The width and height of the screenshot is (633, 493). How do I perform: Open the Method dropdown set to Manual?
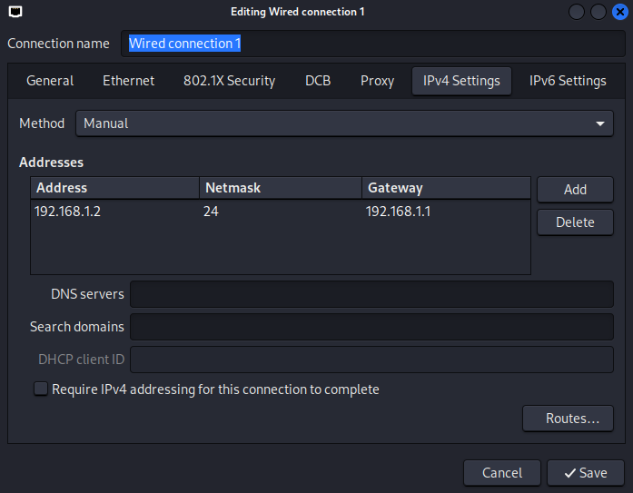pyautogui.click(x=344, y=123)
